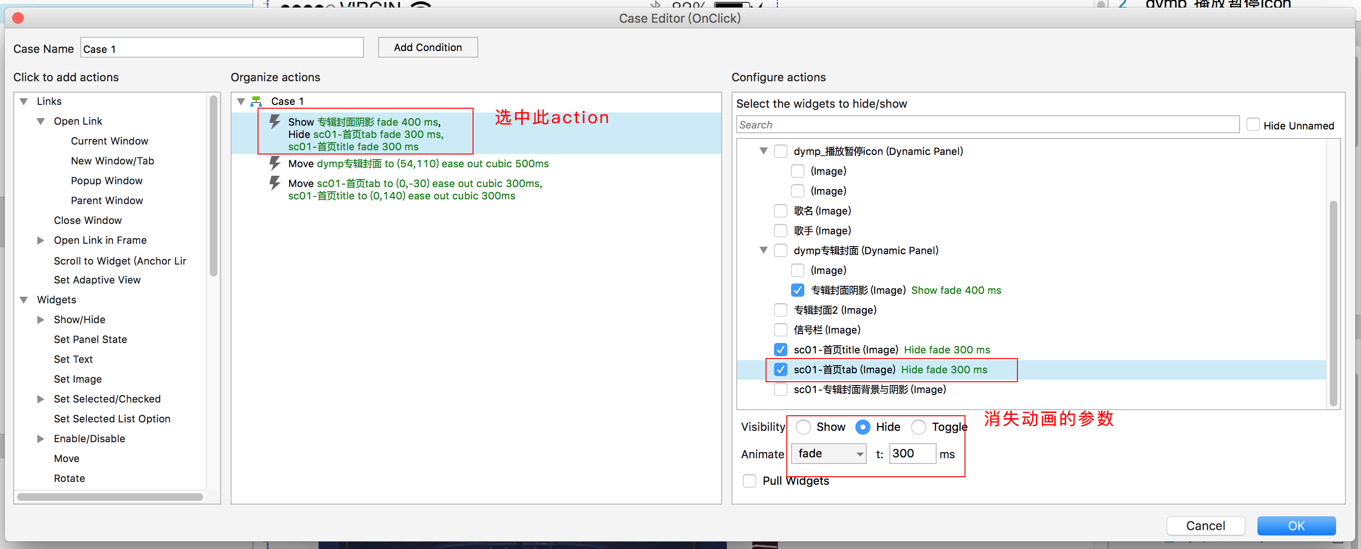The width and height of the screenshot is (1361, 549).
Task: Click the Case 1 tree icon
Action: tap(257, 101)
